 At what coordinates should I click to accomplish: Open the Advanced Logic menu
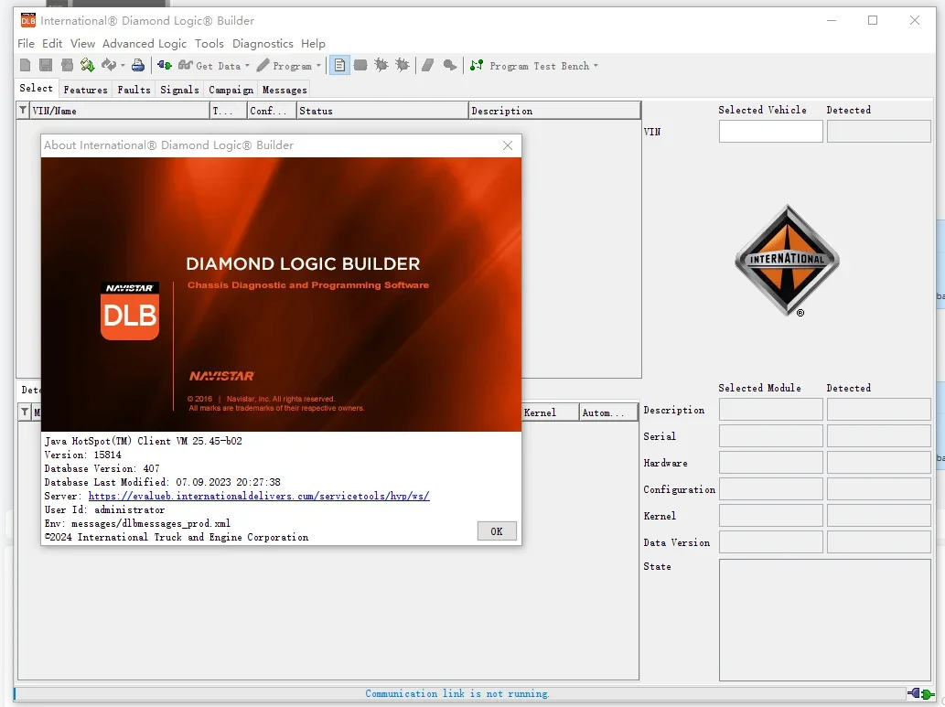coord(145,43)
